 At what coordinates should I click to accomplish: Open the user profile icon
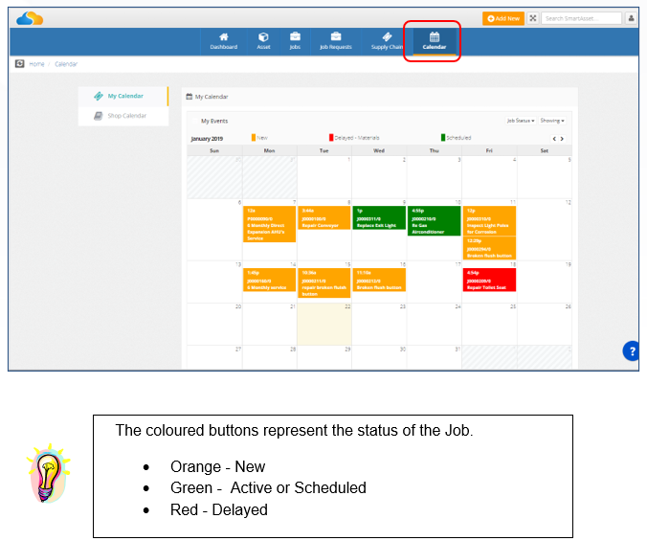(631, 18)
